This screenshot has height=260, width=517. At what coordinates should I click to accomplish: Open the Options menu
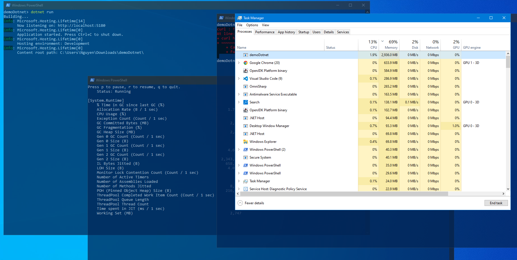[252, 25]
